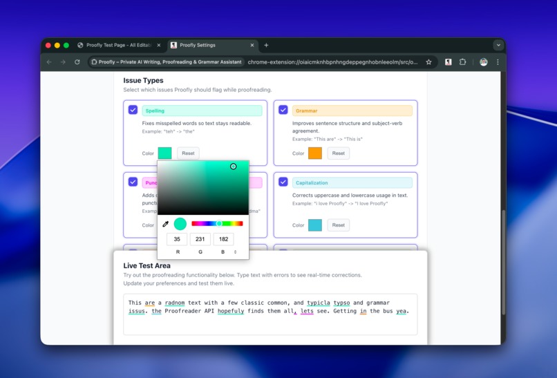Click the underlined word "lets"
557x378 pixels.
(x=307, y=311)
